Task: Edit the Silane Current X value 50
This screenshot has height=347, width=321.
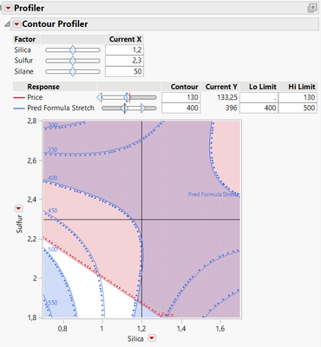Action: 124,71
